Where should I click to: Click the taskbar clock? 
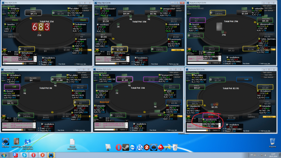point(273,155)
